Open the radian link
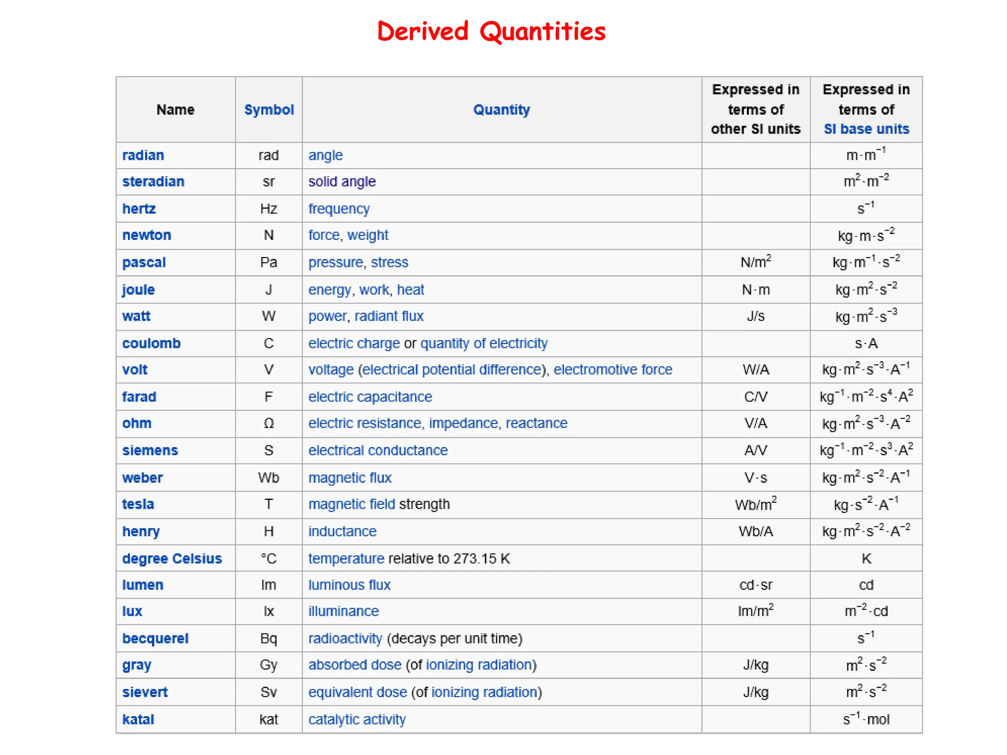 click(x=143, y=155)
